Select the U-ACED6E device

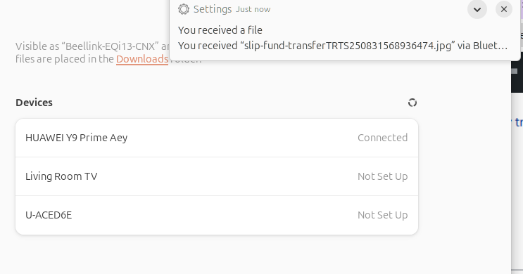[x=217, y=215]
